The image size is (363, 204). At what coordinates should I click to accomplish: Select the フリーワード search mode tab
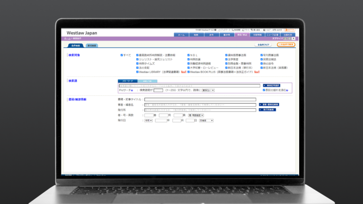[128, 81]
